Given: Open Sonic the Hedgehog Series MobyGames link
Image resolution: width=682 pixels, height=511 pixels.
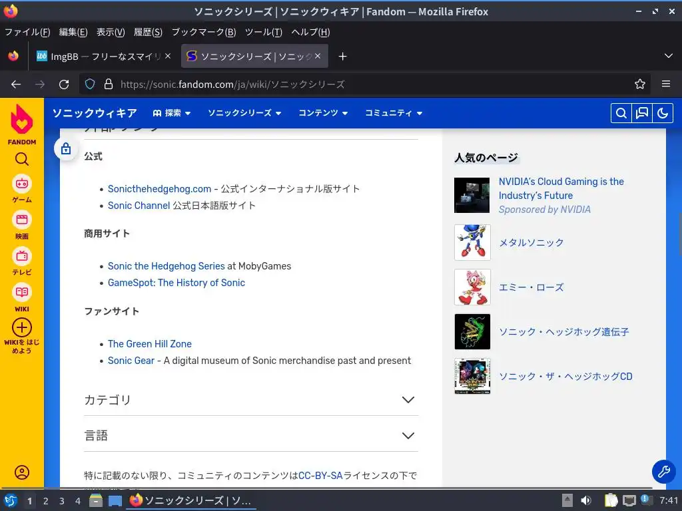Looking at the screenshot, I should (166, 266).
